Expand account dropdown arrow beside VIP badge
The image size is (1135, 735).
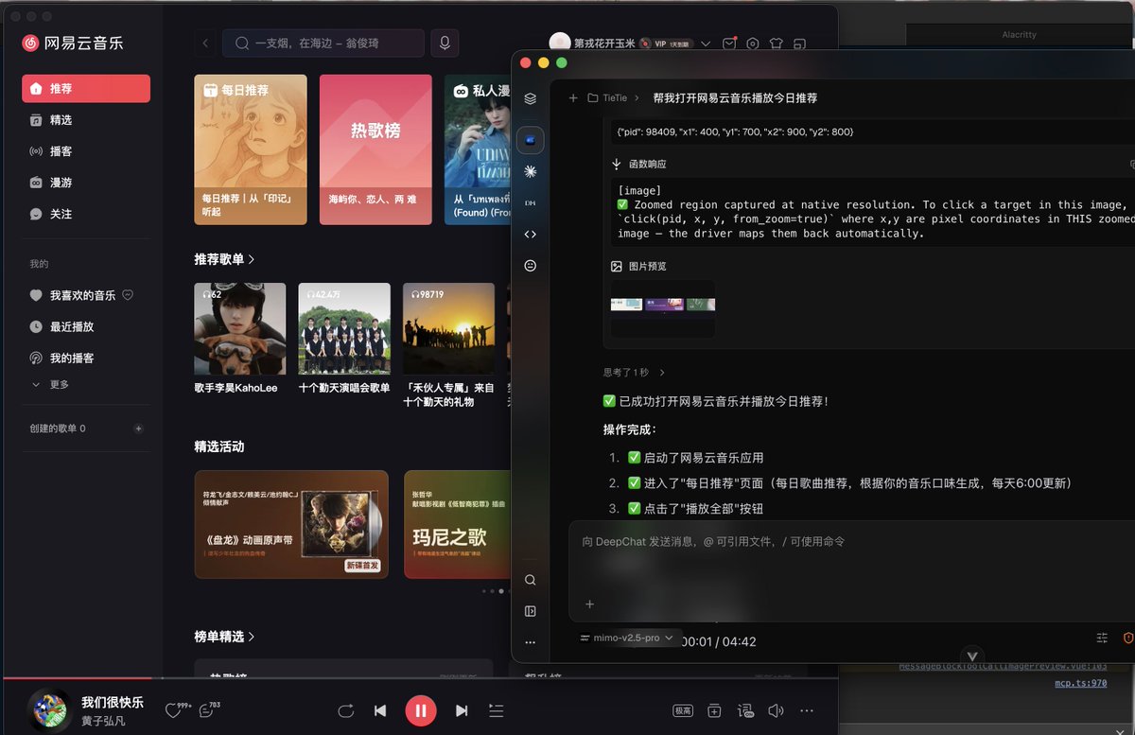point(704,44)
